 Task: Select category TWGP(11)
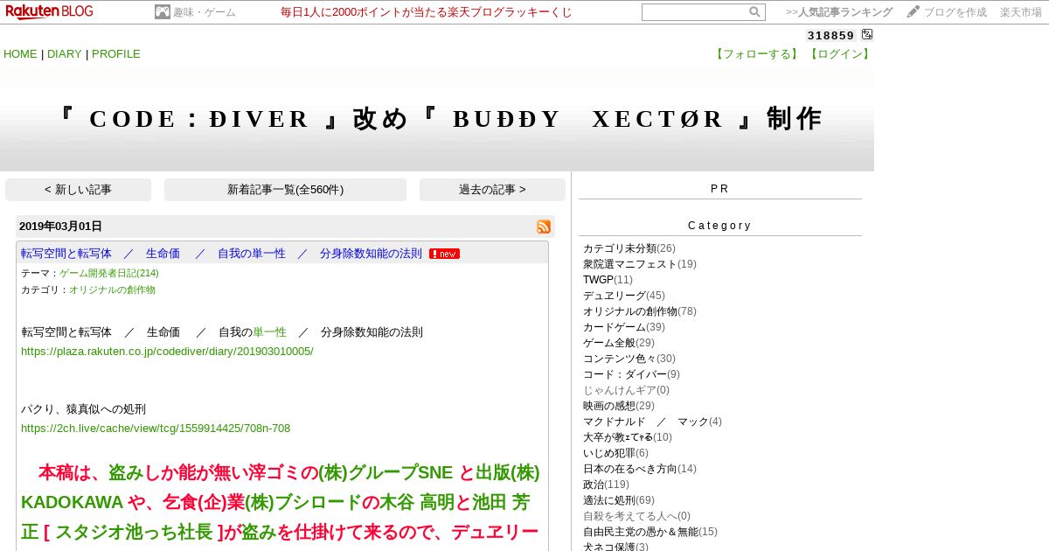point(608,280)
